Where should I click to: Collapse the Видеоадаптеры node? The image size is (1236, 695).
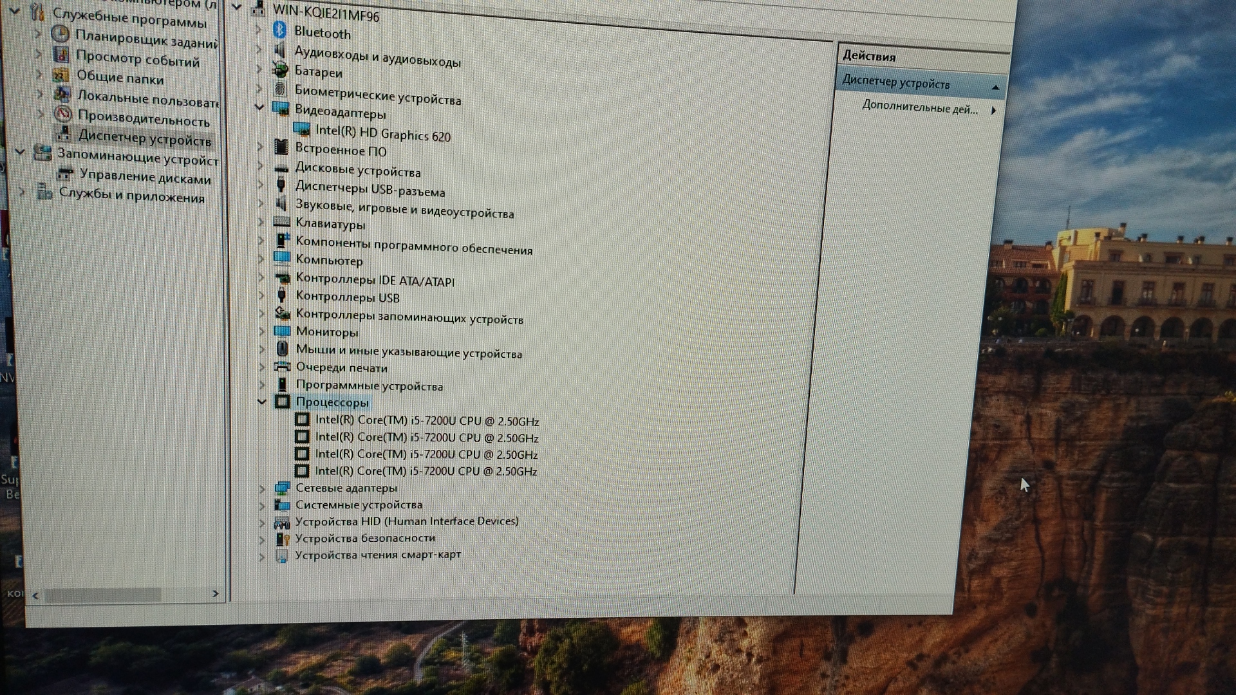pyautogui.click(x=259, y=107)
